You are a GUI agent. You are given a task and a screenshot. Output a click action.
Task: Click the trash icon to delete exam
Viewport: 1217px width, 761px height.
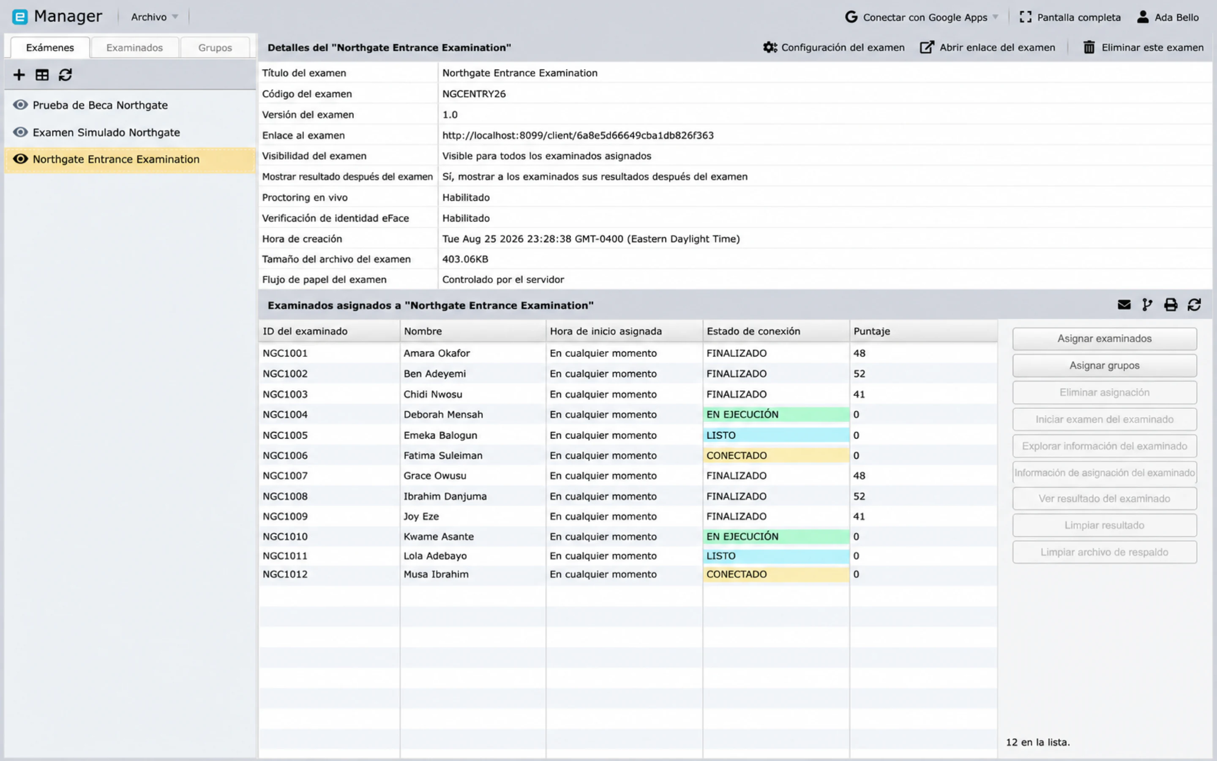coord(1089,47)
